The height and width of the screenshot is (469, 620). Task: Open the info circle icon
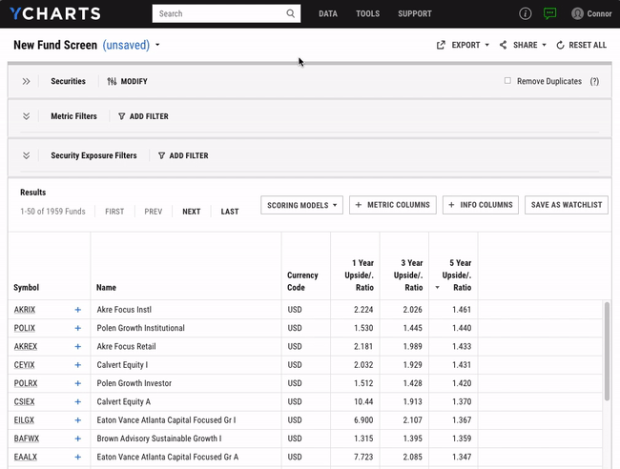click(x=526, y=14)
